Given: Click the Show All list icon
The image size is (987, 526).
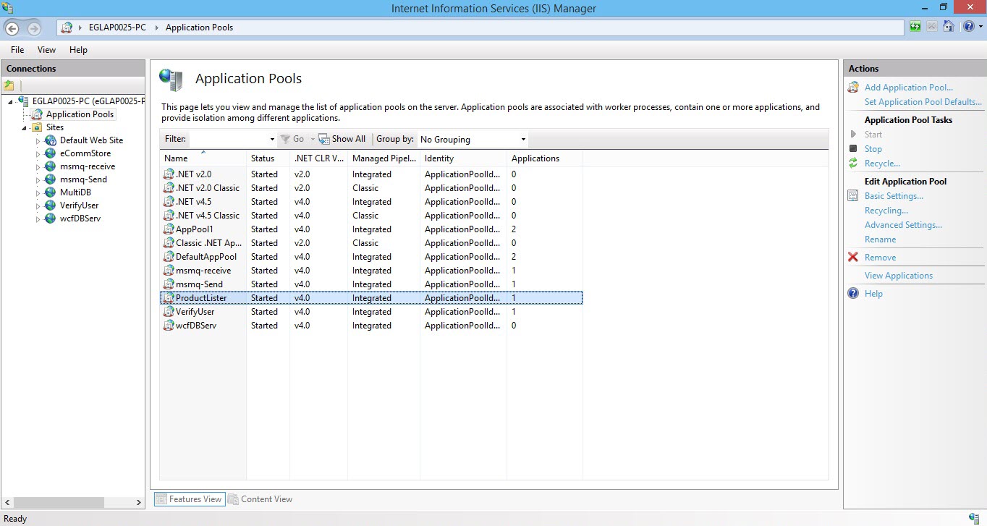Looking at the screenshot, I should (324, 139).
